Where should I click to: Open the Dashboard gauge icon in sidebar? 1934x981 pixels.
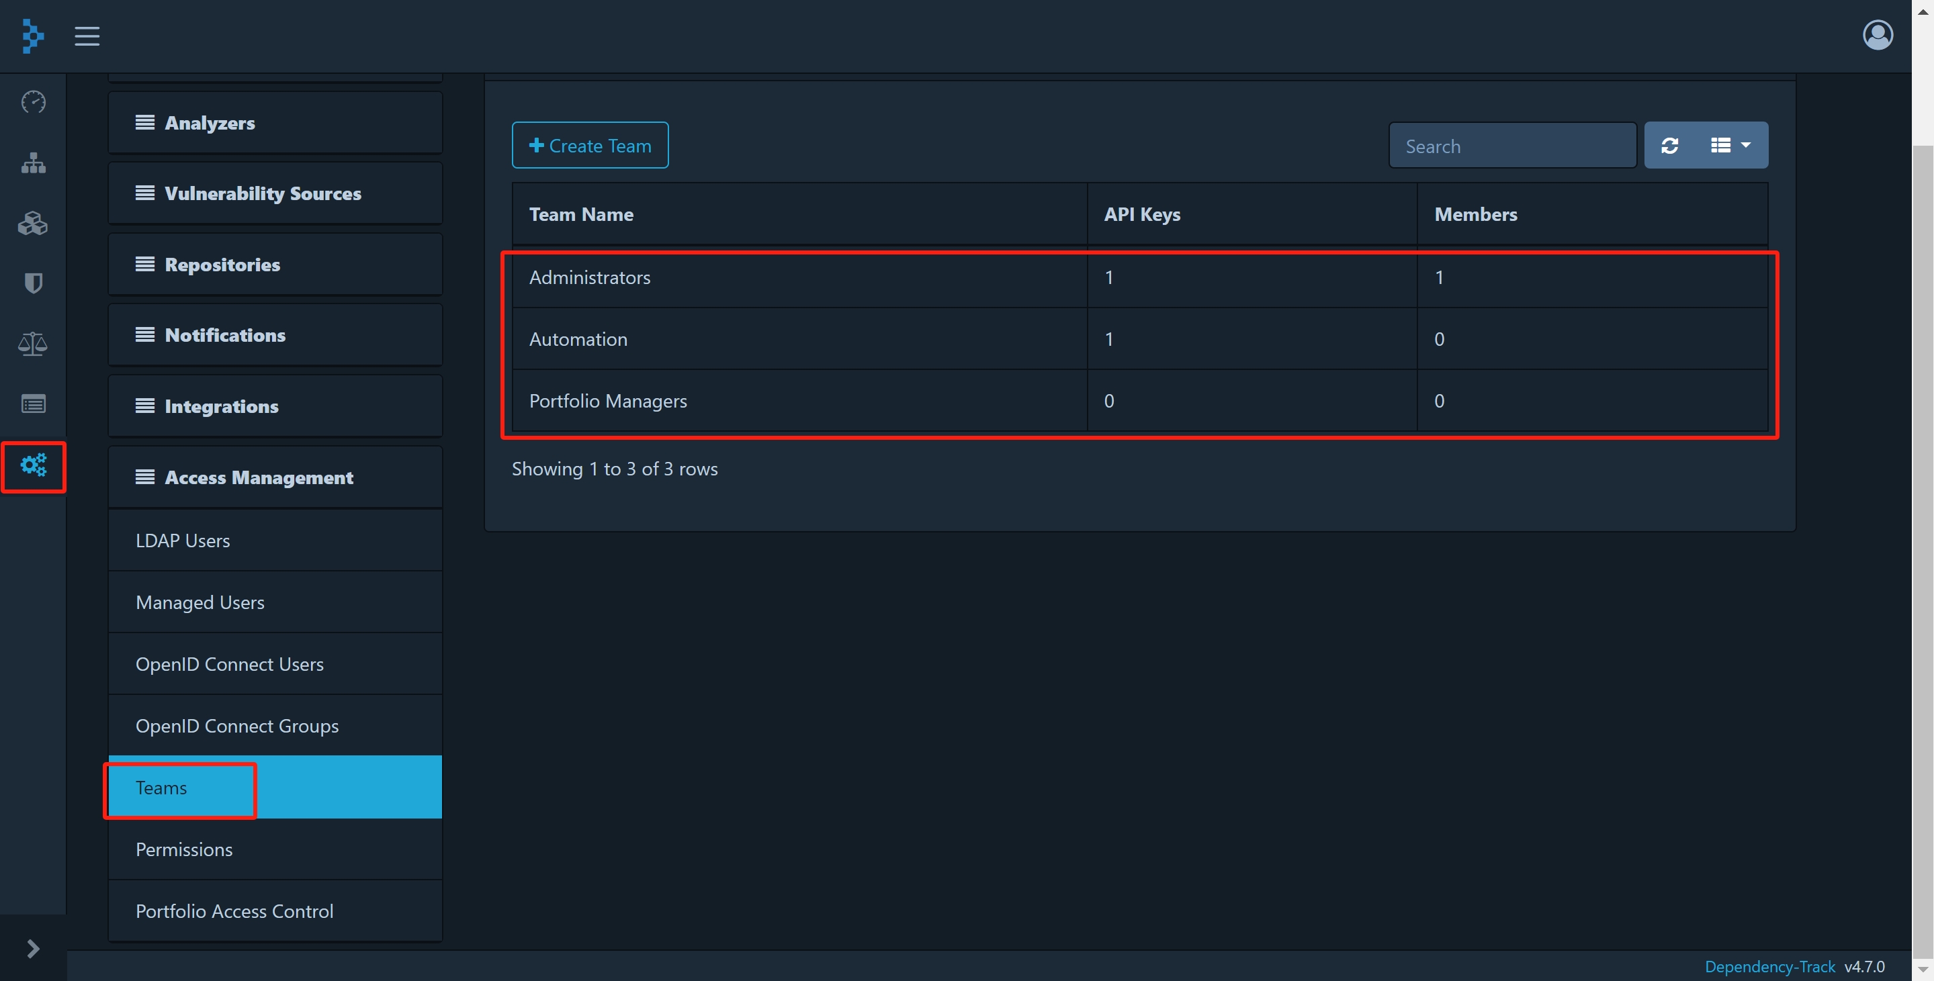click(33, 101)
